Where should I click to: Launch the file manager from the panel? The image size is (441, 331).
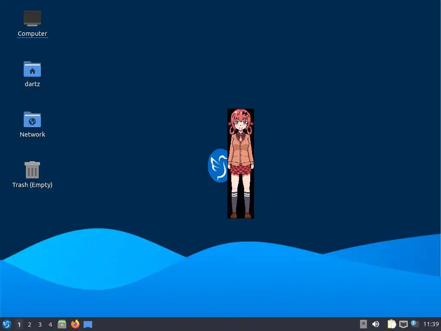point(62,324)
